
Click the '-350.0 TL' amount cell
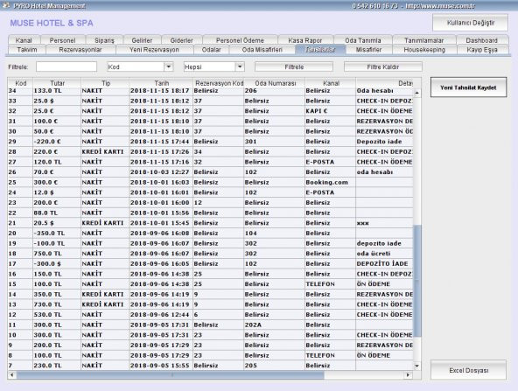click(x=57, y=233)
